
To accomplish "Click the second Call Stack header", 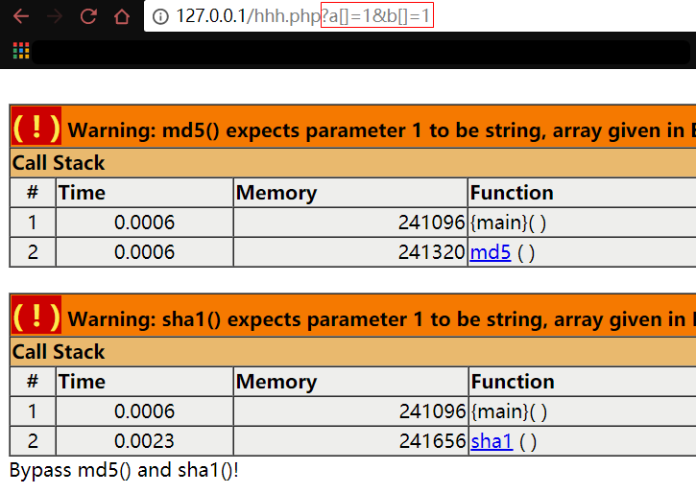I will tap(59, 352).
